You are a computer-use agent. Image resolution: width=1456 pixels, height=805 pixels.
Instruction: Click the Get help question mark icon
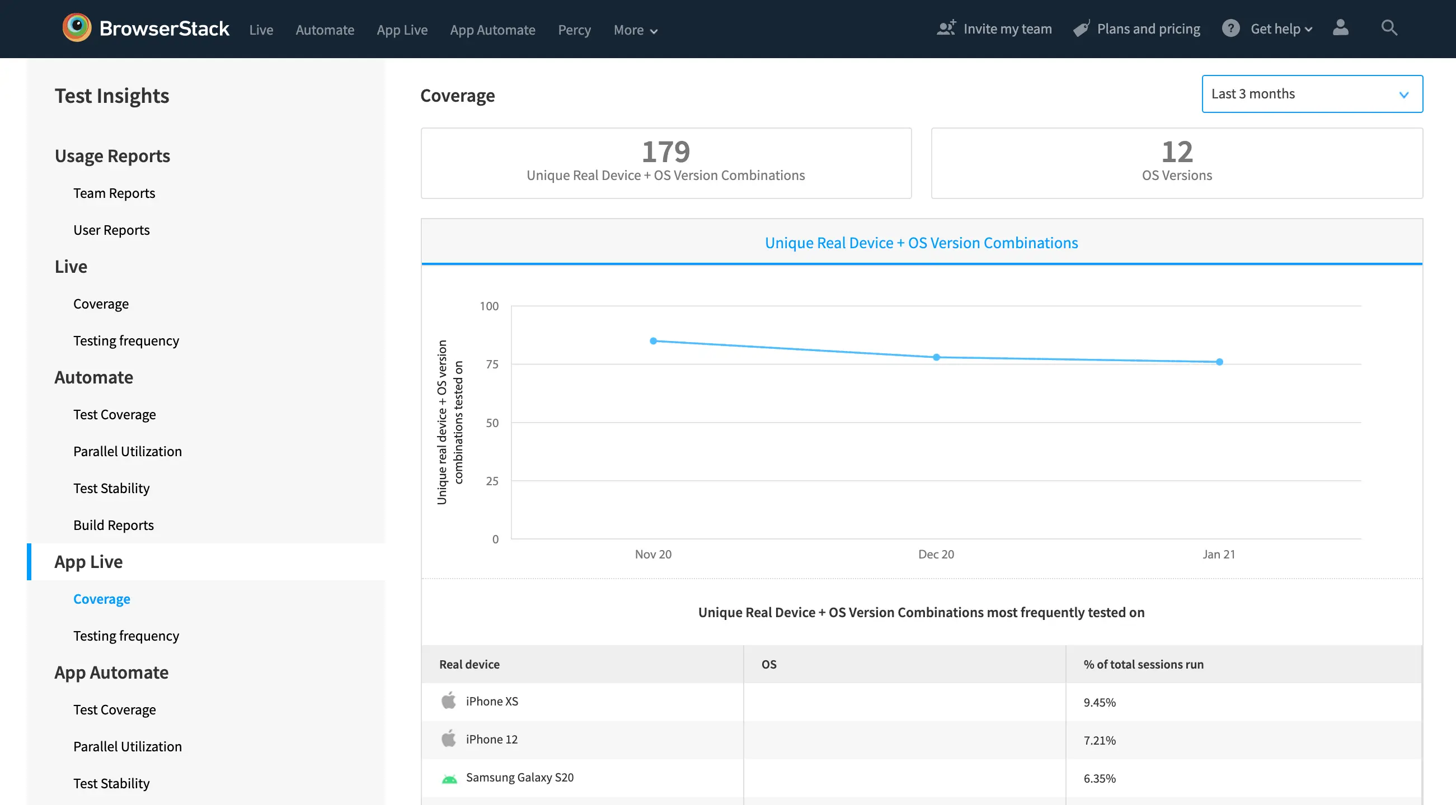1230,28
